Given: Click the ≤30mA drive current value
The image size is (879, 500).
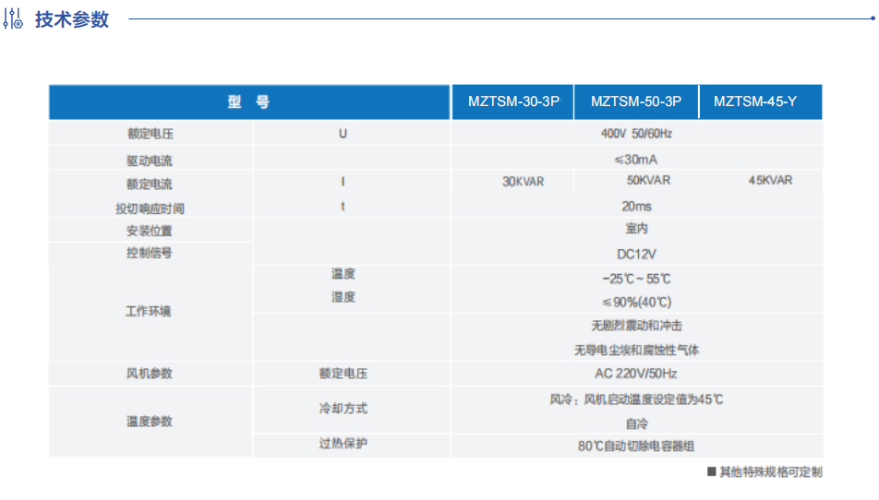Looking at the screenshot, I should 636,160.
